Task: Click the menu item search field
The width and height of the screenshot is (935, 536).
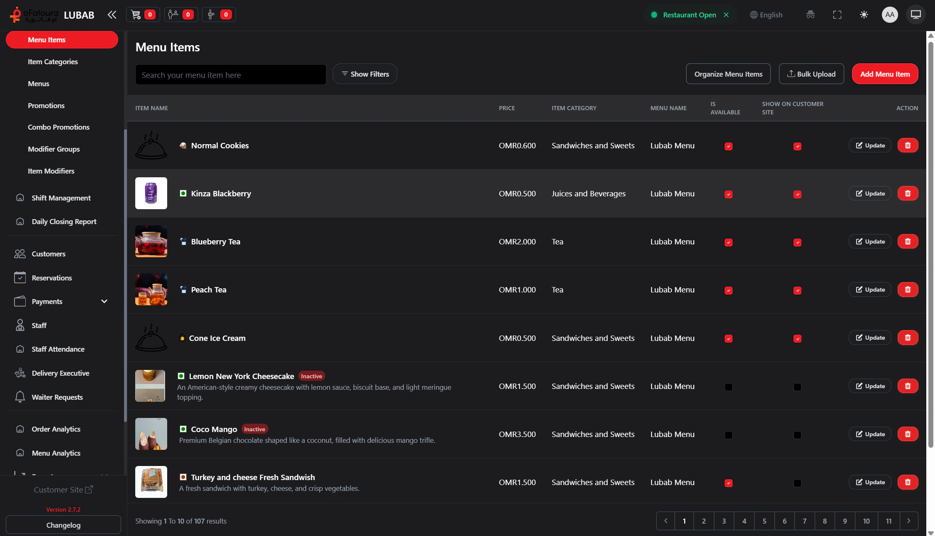Action: pyautogui.click(x=231, y=75)
